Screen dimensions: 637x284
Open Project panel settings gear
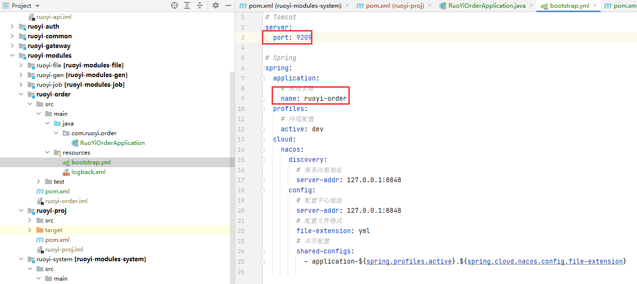(216, 5)
